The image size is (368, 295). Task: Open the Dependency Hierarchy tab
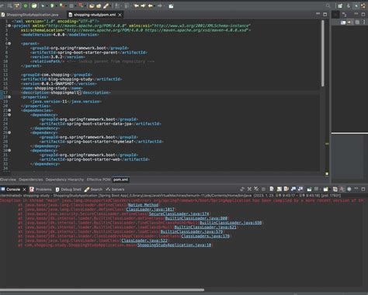[x=64, y=179]
